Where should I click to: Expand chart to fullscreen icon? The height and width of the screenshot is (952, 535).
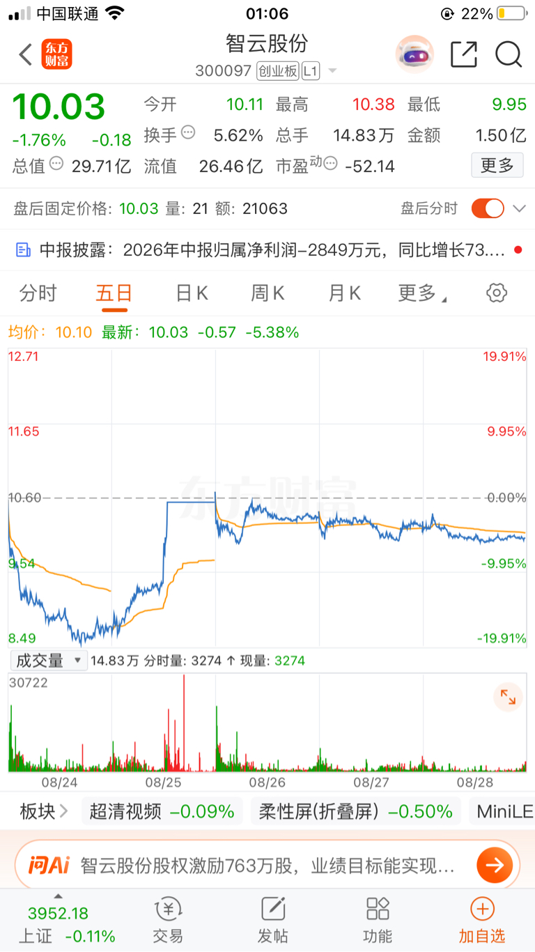tap(508, 696)
